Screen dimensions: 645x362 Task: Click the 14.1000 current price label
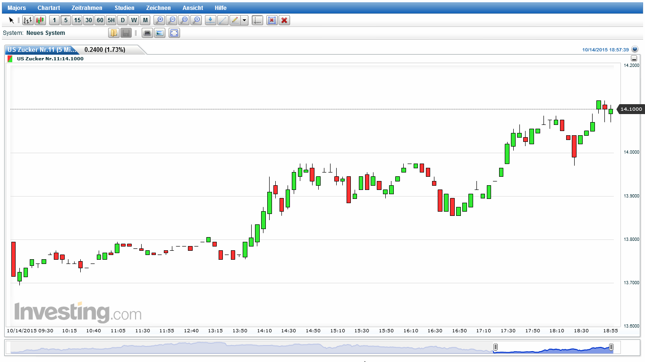click(x=631, y=109)
